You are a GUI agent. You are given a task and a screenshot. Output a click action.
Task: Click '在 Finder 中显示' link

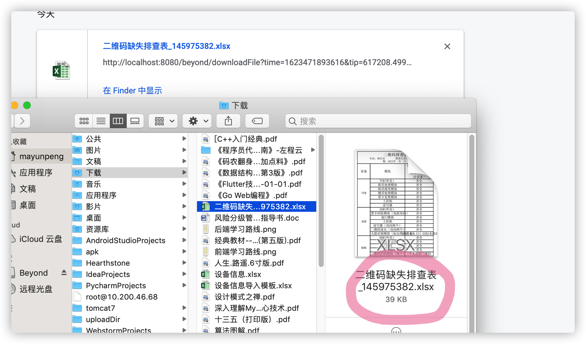(x=132, y=91)
